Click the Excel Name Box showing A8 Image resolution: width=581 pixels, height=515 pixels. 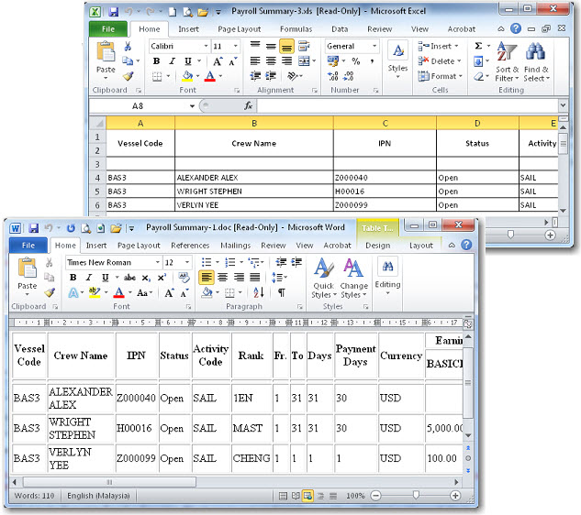(138, 105)
